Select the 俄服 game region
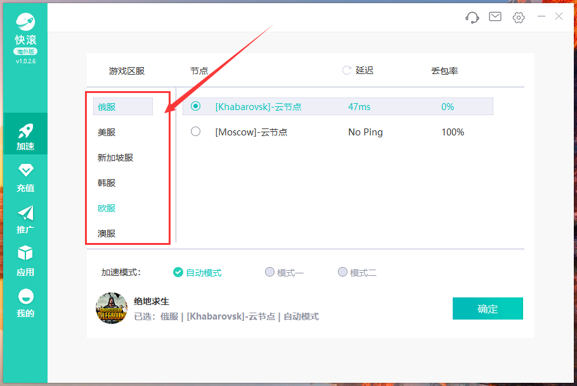Screen dimensions: 577x386 (123, 106)
